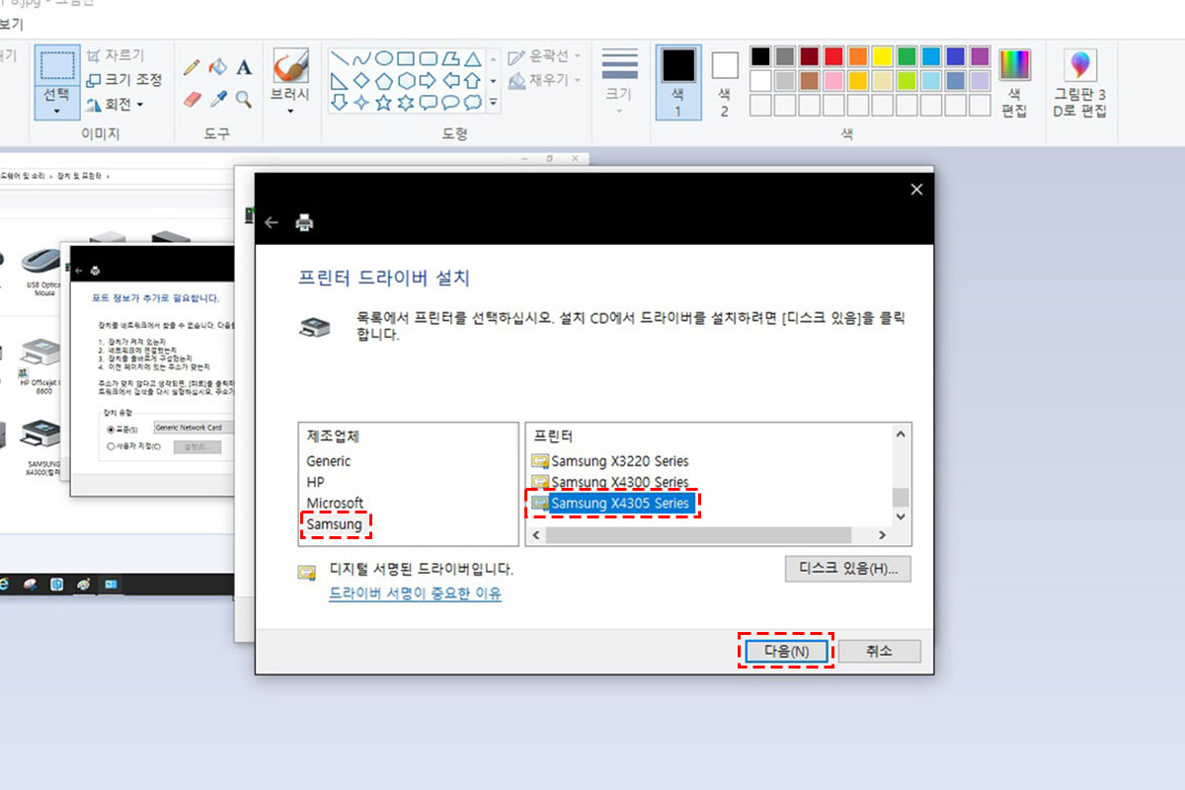This screenshot has width=1185, height=790.
Task: Click the 자르기 crop tool
Action: (115, 55)
